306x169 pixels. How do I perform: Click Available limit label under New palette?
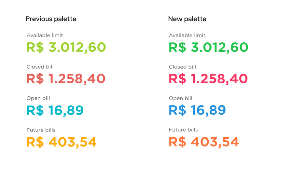(187, 35)
